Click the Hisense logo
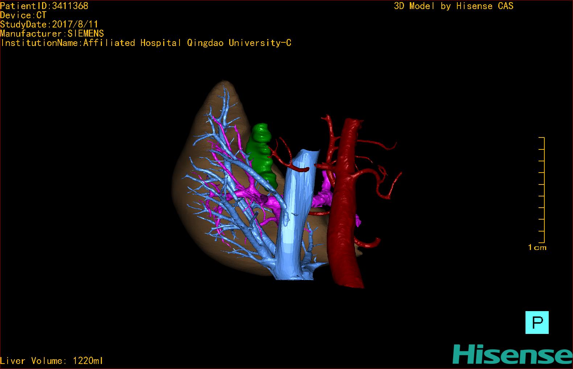Screen dimensions: 573x369 pos(512,354)
